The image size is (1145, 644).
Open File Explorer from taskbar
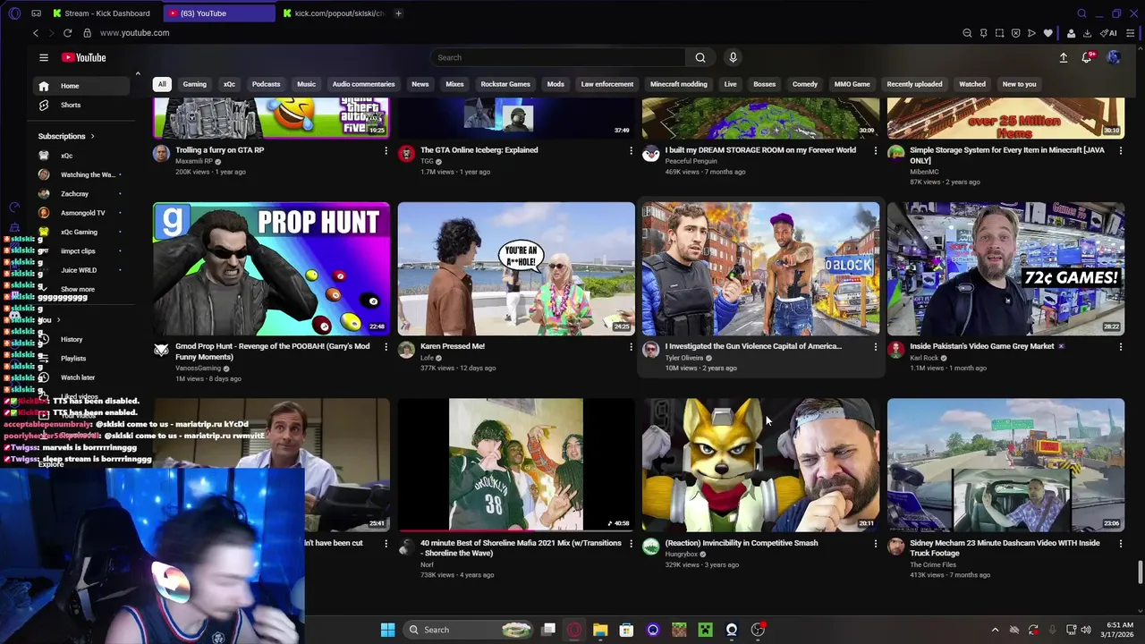[600, 630]
